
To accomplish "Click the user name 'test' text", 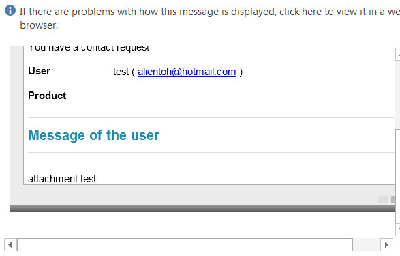I will point(121,72).
